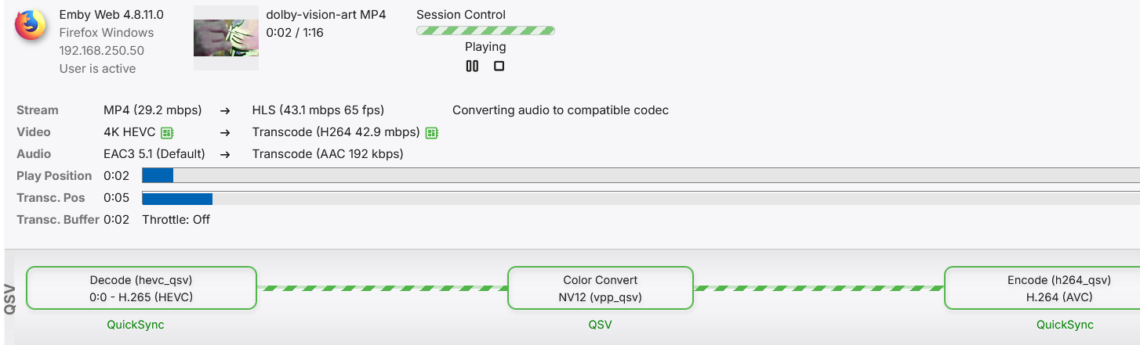Click the Converting audio to compatible codec text
The width and height of the screenshot is (1140, 345).
click(561, 110)
